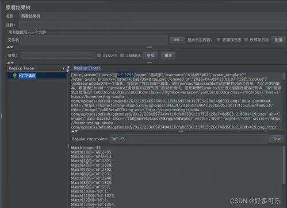Click the splitter arrows below the 查找 row

coord(10,62)
